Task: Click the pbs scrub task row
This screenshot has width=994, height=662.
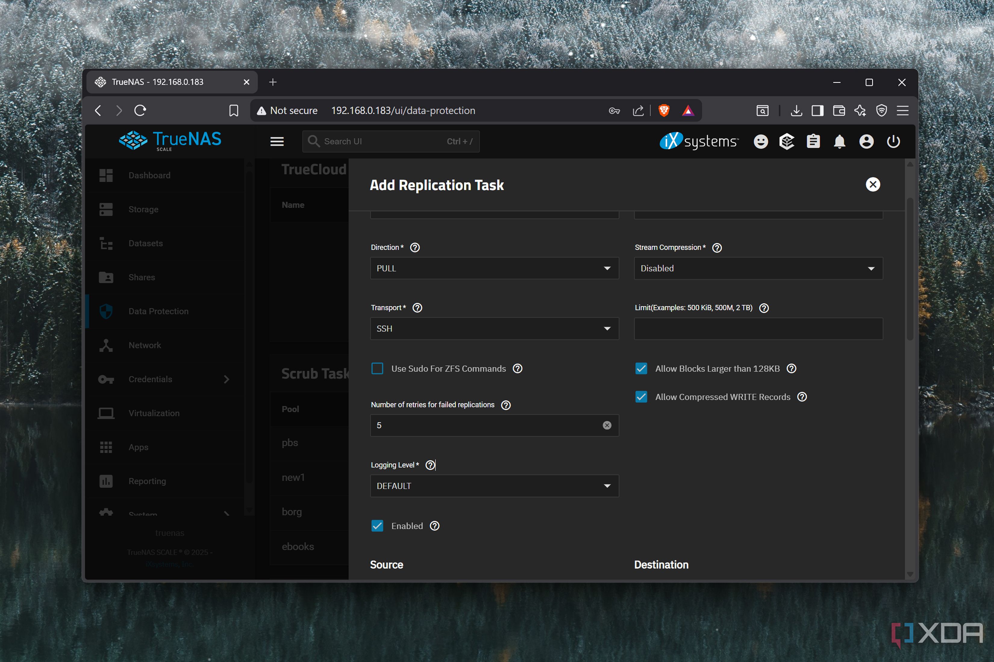Action: 309,443
